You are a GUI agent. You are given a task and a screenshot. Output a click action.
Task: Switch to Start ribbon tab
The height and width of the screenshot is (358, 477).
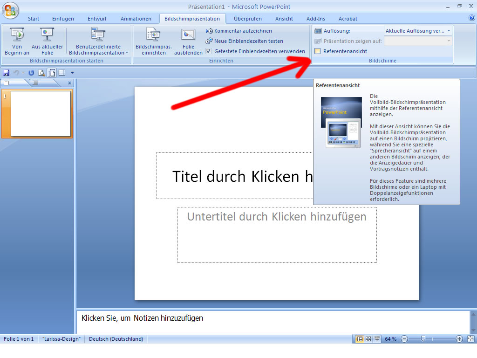(x=34, y=19)
